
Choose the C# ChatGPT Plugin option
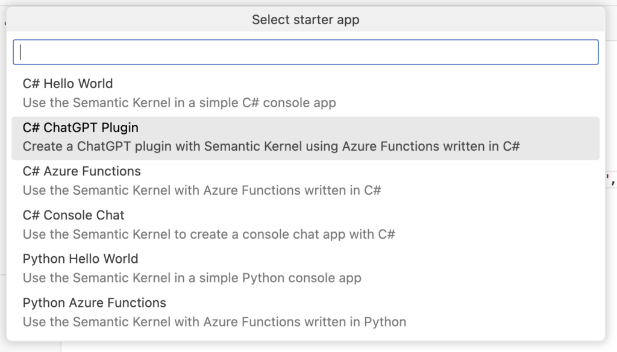305,138
